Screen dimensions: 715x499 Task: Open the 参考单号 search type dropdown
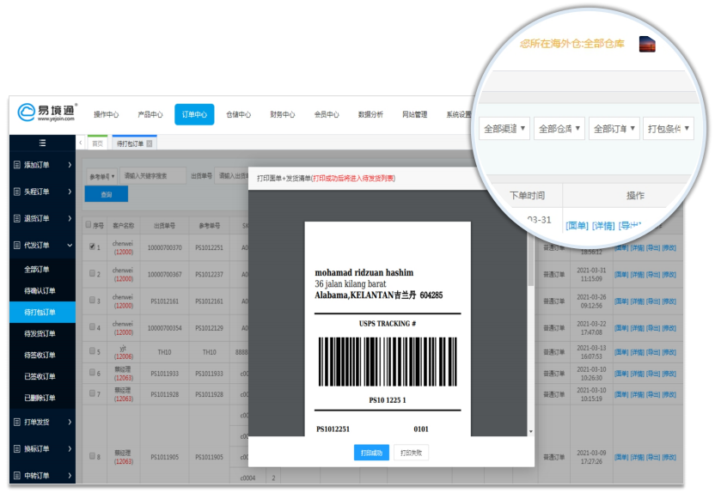pos(101,176)
